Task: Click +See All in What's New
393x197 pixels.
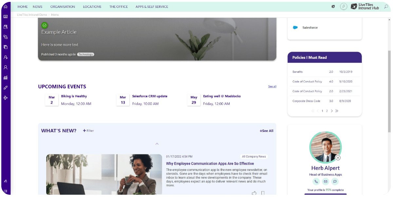Action: 267,131
